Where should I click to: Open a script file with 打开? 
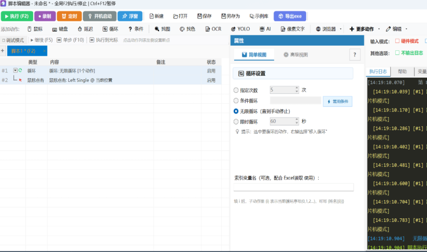[180, 16]
